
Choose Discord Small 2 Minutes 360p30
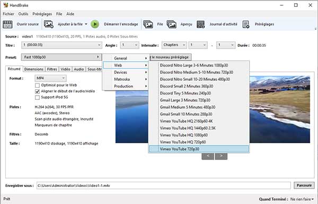pyautogui.click(x=199, y=86)
